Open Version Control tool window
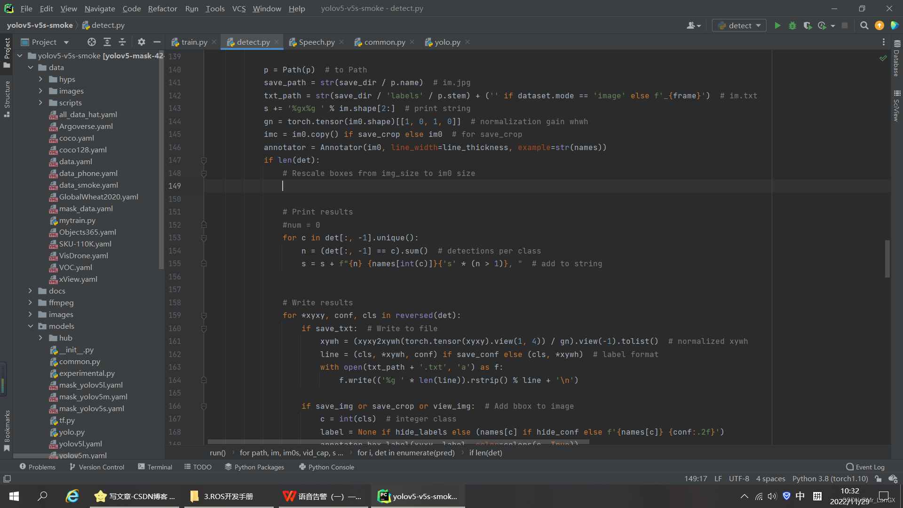 (97, 467)
